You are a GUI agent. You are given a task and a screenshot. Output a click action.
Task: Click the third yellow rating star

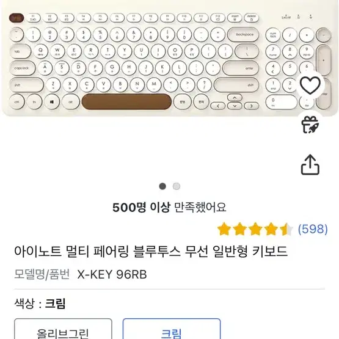tap(255, 228)
